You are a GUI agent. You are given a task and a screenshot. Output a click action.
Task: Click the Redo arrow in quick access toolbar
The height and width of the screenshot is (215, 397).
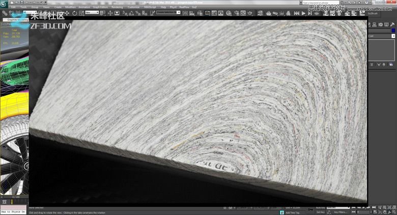pos(33,2)
